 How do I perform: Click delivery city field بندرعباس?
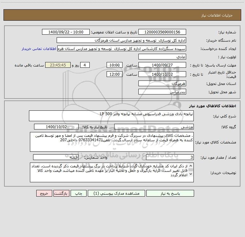pyautogui.click(x=162, y=92)
